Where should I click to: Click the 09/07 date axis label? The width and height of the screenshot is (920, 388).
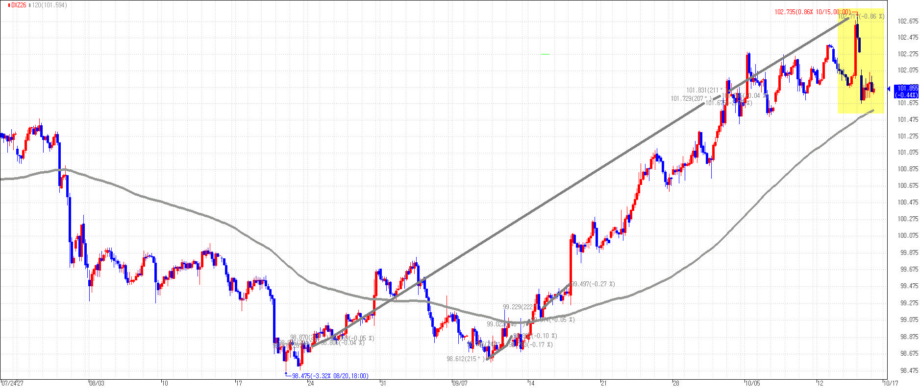point(459,383)
